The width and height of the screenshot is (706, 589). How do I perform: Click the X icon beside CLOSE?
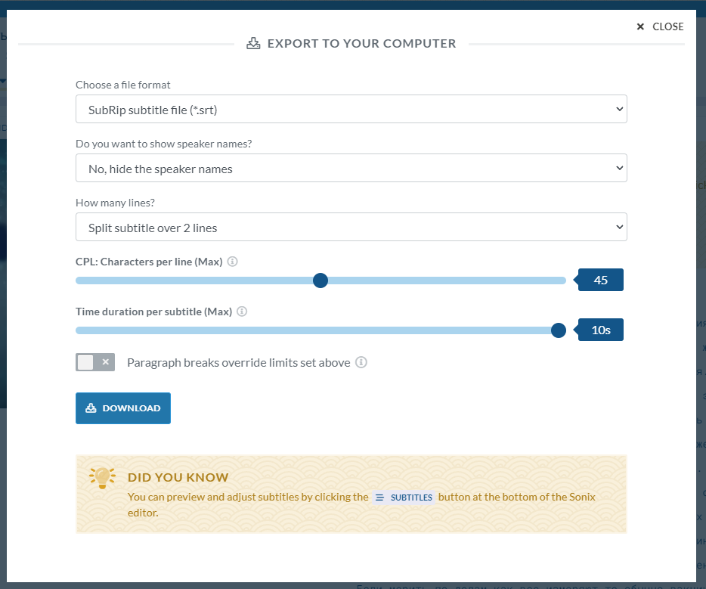coord(640,26)
